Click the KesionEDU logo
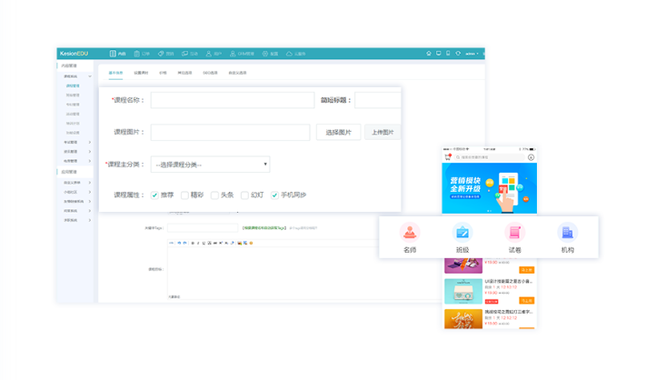Image resolution: width=646 pixels, height=380 pixels. pos(74,54)
